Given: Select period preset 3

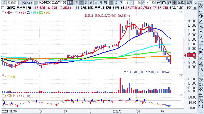Looking at the screenshot, I should [121, 3].
